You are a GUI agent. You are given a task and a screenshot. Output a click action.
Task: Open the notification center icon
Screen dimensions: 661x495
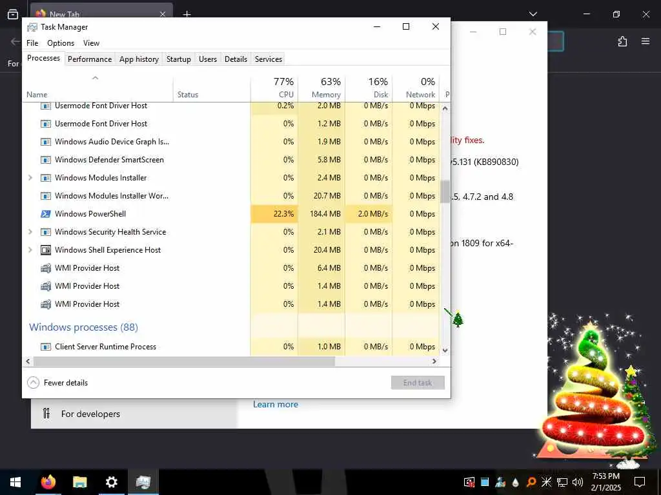[x=640, y=482]
